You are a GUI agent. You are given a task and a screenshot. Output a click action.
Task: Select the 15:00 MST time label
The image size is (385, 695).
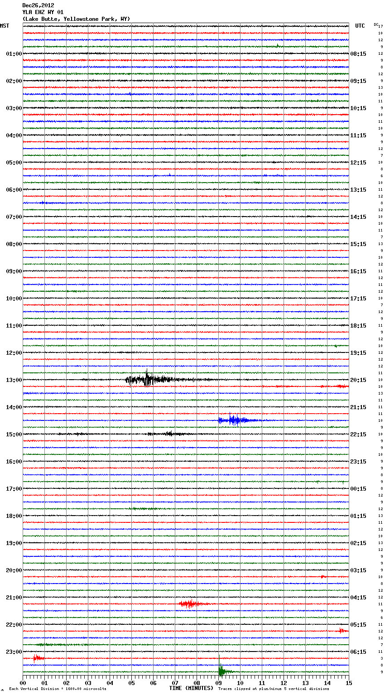14,434
